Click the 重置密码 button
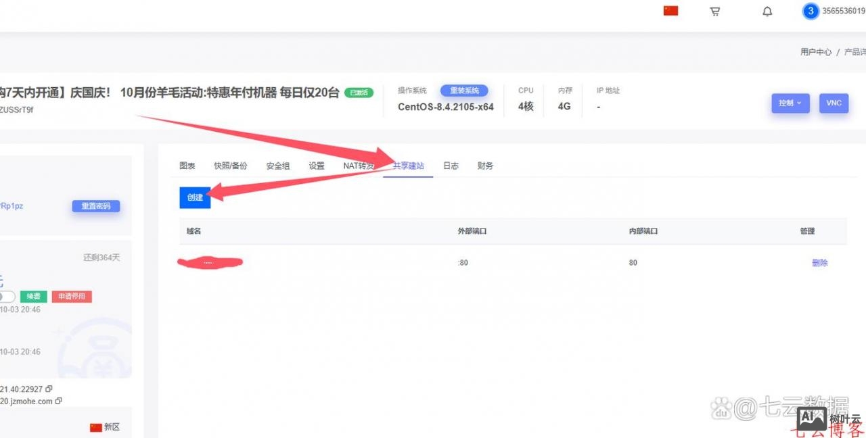 coord(95,205)
